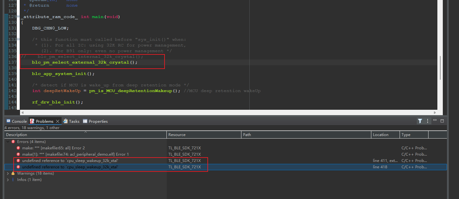Minimize the Problems panel
The height and width of the screenshot is (199, 459).
(x=435, y=121)
